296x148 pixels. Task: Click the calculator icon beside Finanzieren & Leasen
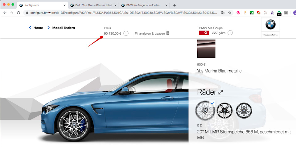click(168, 33)
